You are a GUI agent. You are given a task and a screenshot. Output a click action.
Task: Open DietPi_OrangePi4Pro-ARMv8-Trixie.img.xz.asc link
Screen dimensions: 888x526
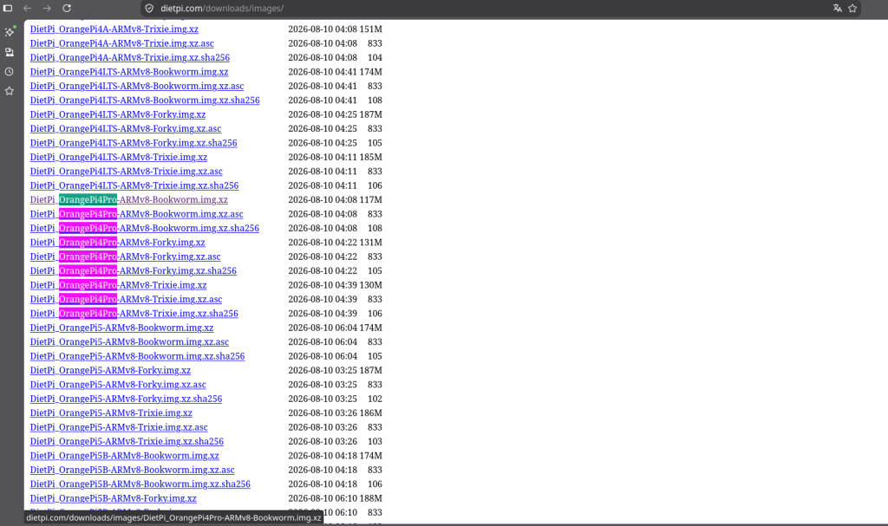click(126, 299)
